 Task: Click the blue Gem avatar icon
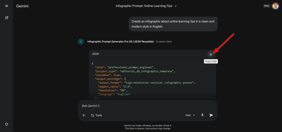81,41
